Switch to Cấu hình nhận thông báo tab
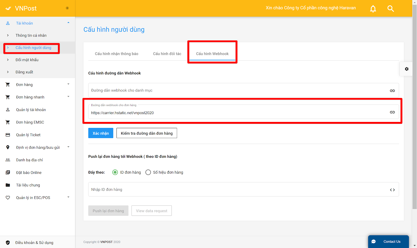The width and height of the screenshot is (417, 248). 116,54
